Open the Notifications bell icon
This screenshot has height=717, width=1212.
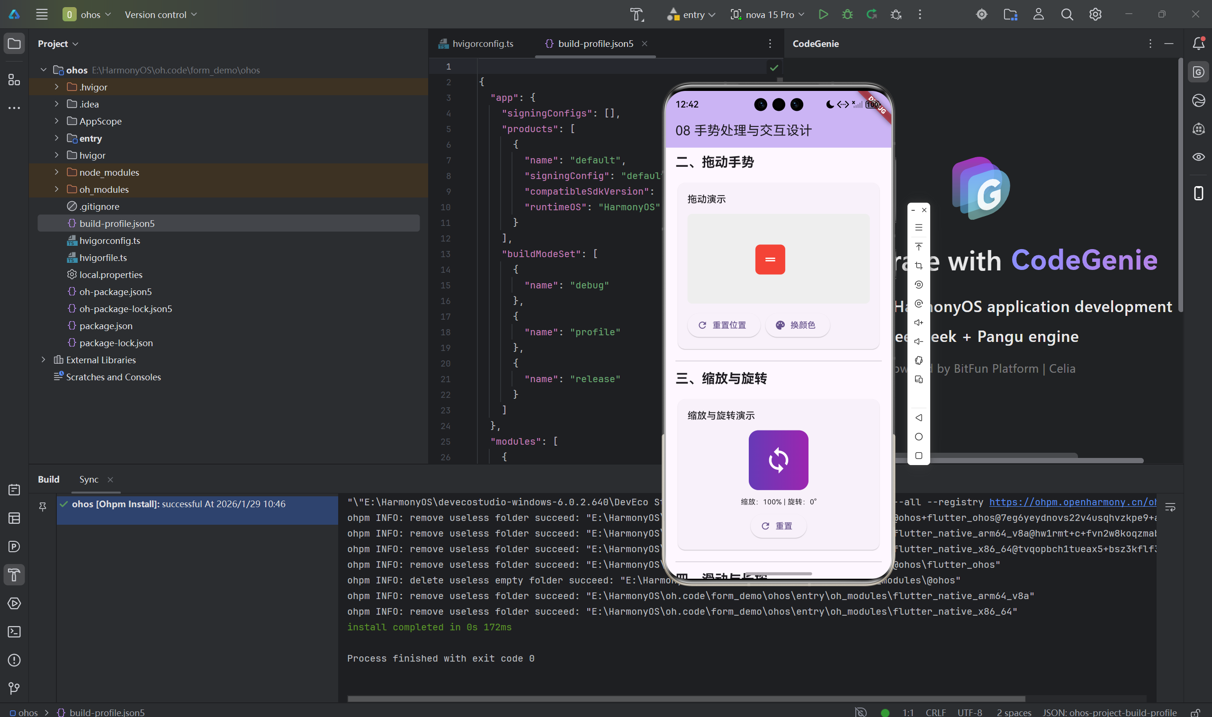(1198, 44)
